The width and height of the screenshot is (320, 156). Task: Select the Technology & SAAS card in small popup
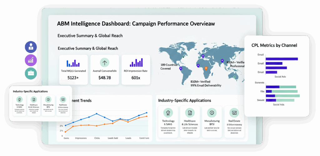(x=20, y=106)
